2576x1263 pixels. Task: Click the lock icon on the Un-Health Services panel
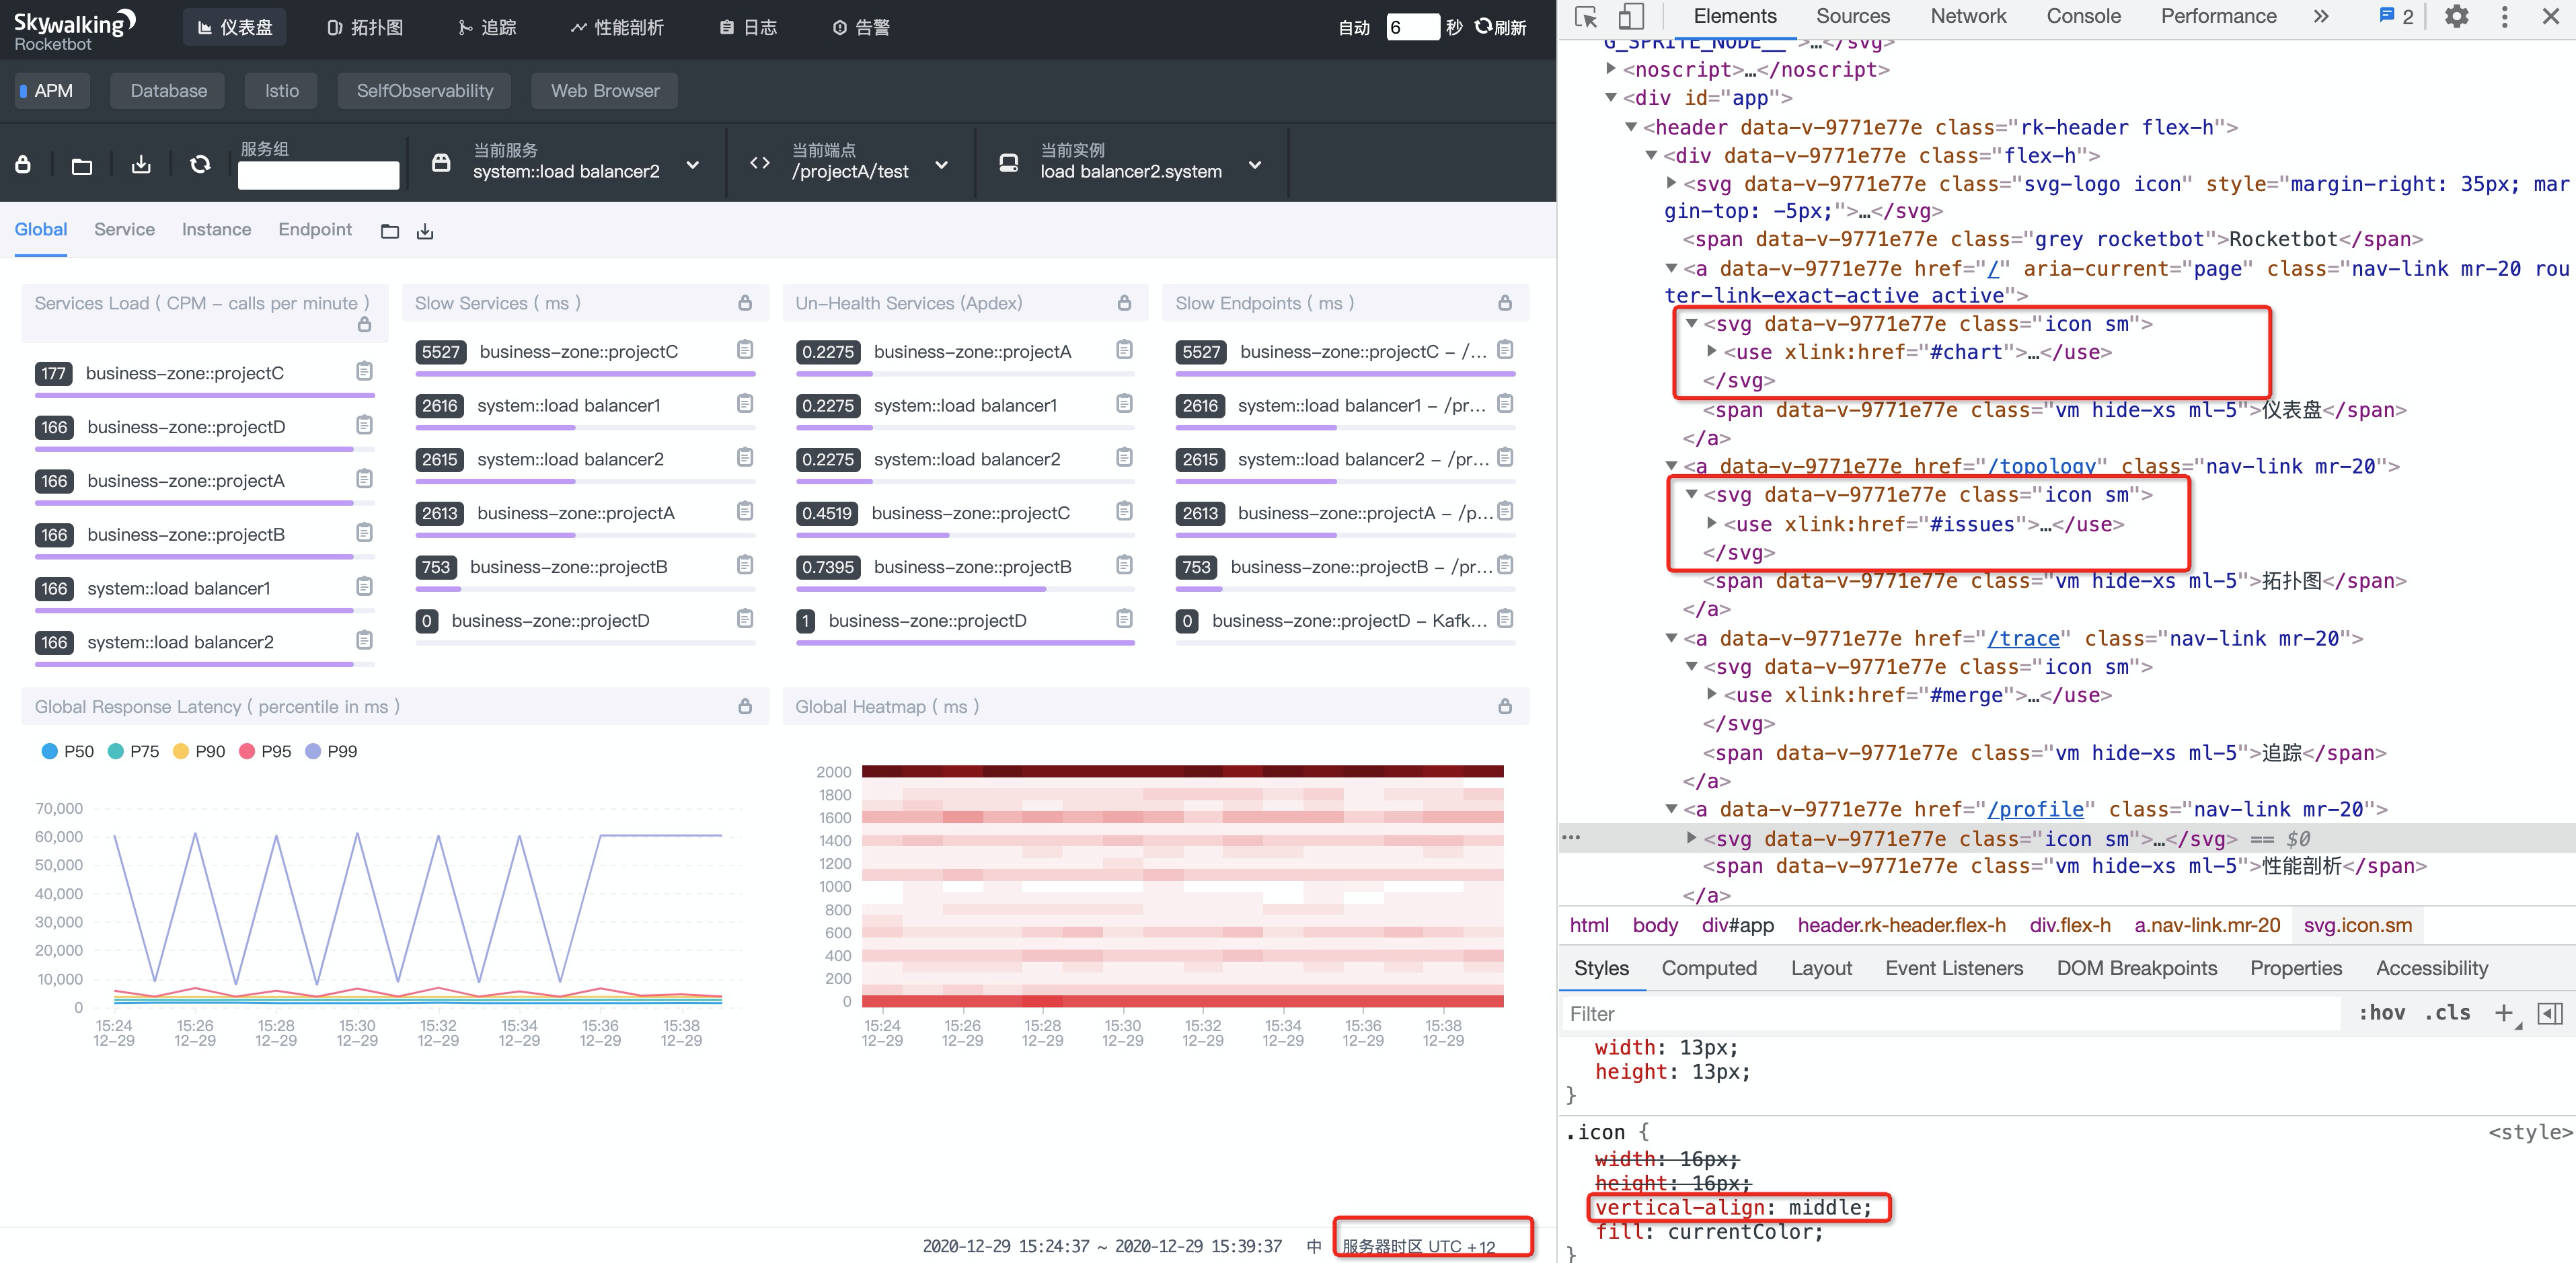(1124, 302)
